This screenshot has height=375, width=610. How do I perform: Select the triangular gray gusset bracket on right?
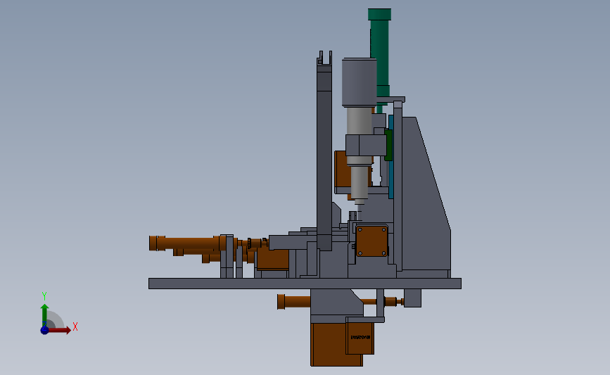426,194
